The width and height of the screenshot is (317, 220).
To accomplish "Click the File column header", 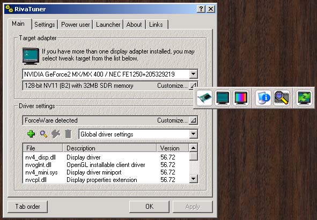I will (43, 148).
